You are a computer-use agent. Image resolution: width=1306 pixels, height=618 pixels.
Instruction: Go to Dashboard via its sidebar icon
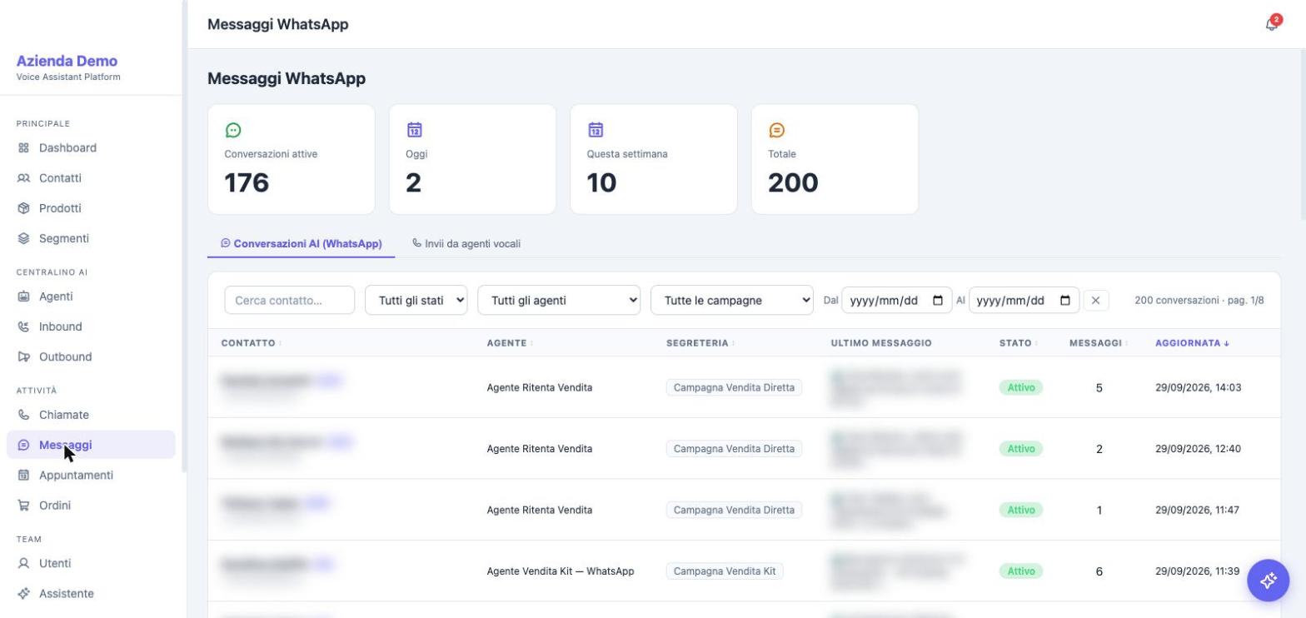pyautogui.click(x=23, y=148)
